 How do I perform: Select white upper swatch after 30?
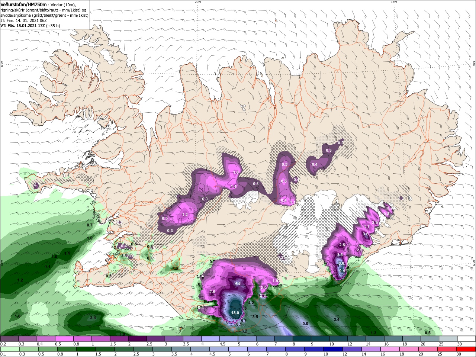tap(466, 339)
